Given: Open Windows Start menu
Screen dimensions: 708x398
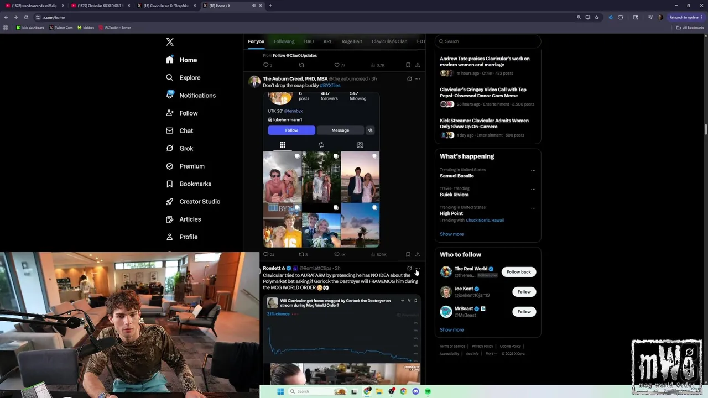Looking at the screenshot, I should [x=280, y=391].
